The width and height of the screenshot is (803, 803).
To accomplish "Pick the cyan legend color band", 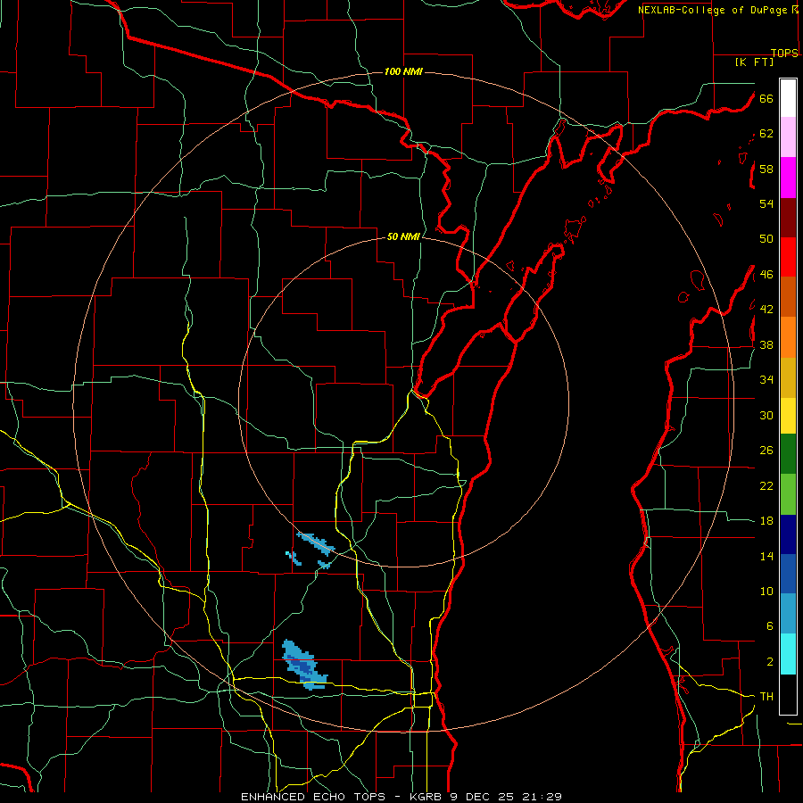I will point(788,654).
